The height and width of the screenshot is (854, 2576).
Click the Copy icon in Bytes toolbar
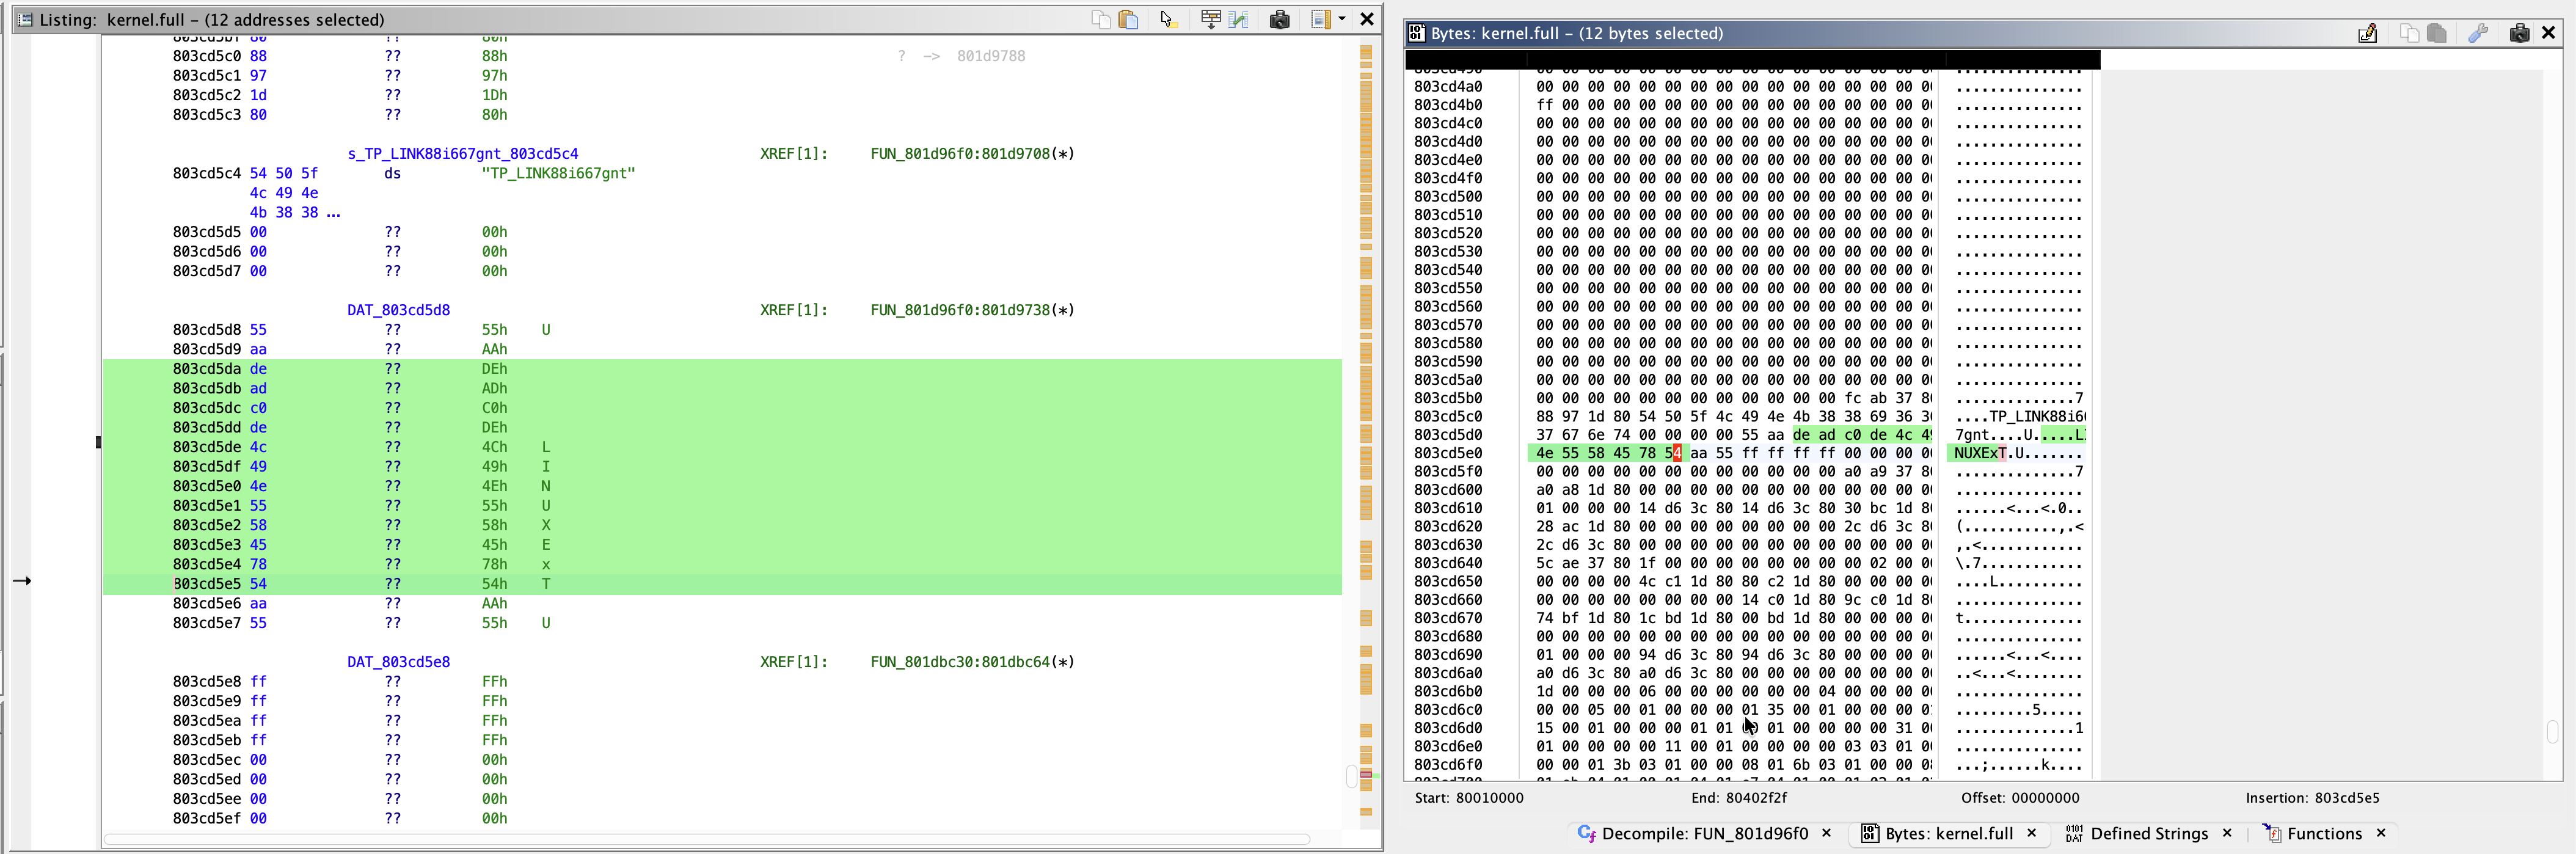(2409, 33)
